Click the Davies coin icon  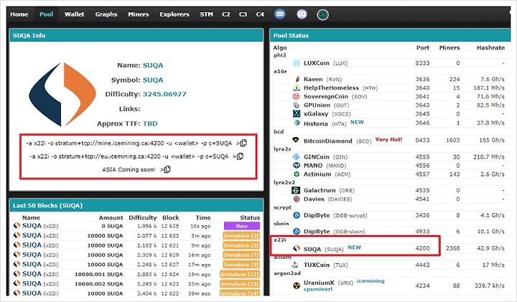297,199
